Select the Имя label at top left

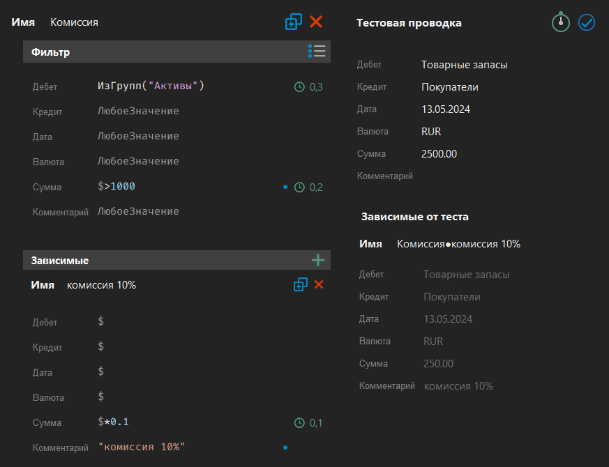point(23,22)
